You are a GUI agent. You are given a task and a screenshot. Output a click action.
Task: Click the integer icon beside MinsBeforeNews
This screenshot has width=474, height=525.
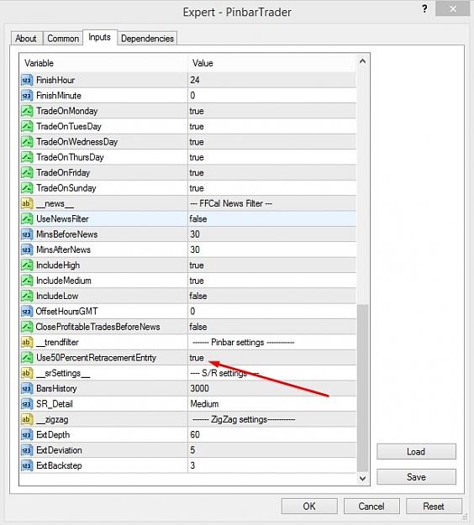(27, 234)
